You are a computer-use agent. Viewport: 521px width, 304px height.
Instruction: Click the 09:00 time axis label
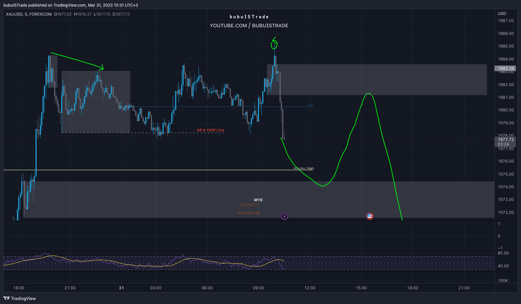258,287
